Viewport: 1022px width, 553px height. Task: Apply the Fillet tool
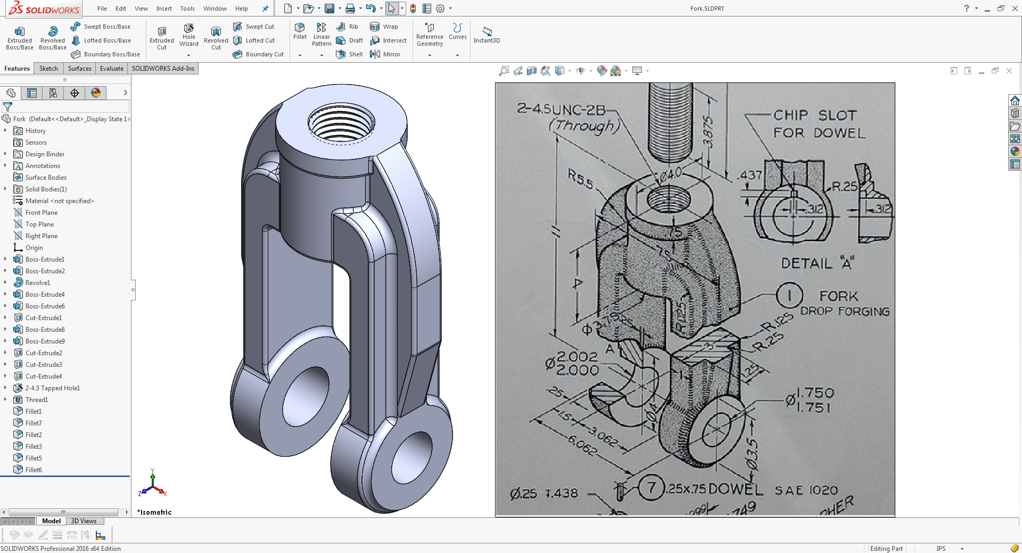tap(300, 31)
